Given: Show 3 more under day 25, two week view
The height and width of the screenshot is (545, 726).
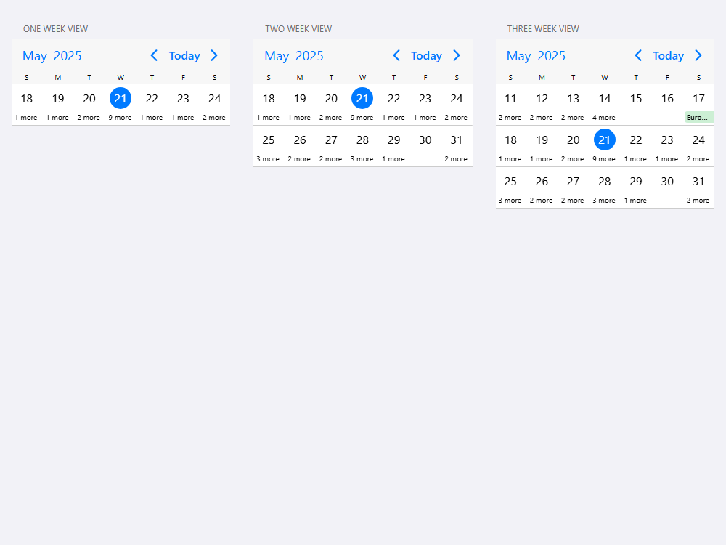Looking at the screenshot, I should pos(268,159).
